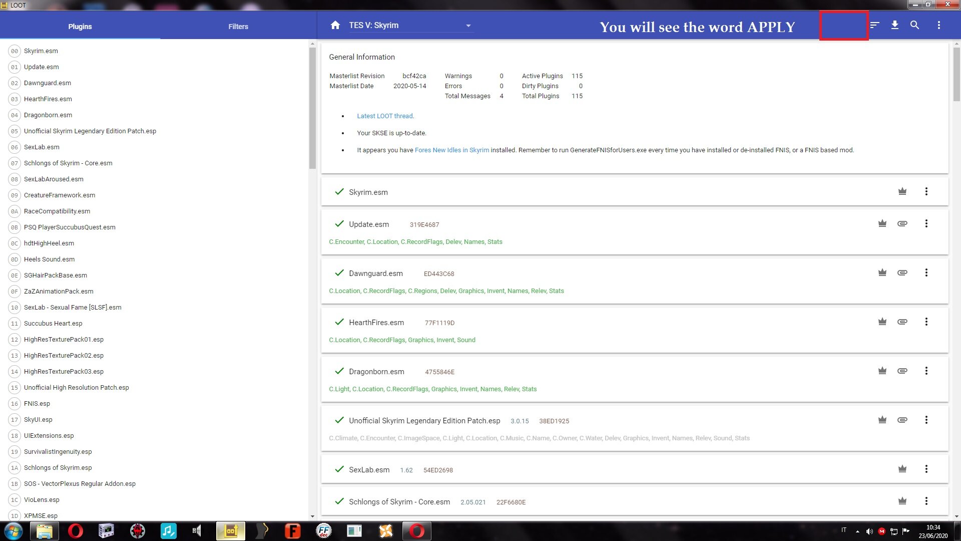Open the Latest LOOT thread link

[385, 116]
